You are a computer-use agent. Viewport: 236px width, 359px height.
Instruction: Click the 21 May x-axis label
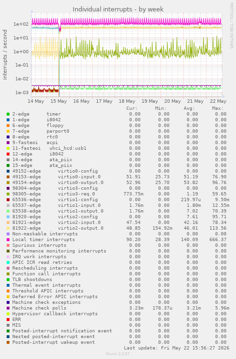[x=195, y=101]
